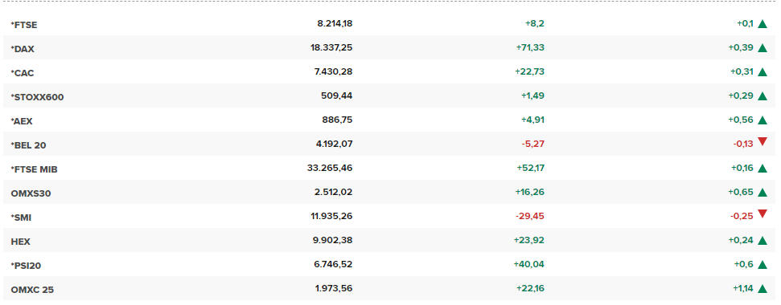
Task: Click the SMI change value -29,45
Action: pos(530,217)
